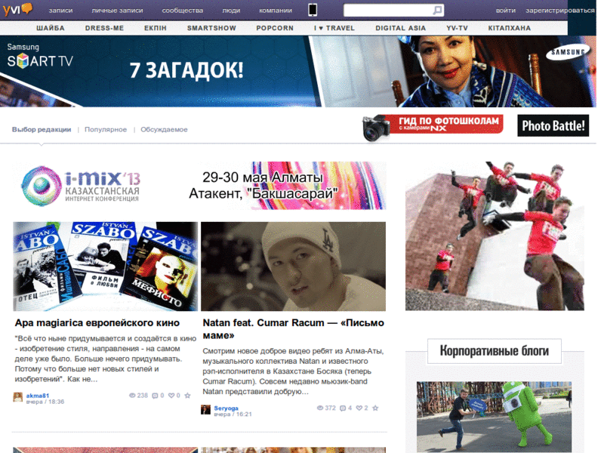604x453 pixels.
Task: Click comments icon on Apa magiarica article
Action: click(155, 396)
